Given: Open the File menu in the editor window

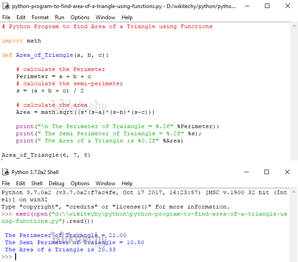Looking at the screenshot, I should coord(6,17).
